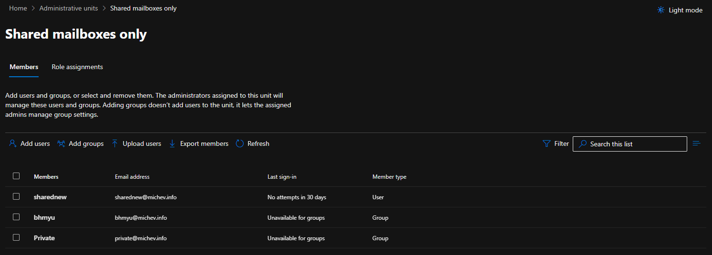Go to Home breadcrumb link

pyautogui.click(x=18, y=8)
